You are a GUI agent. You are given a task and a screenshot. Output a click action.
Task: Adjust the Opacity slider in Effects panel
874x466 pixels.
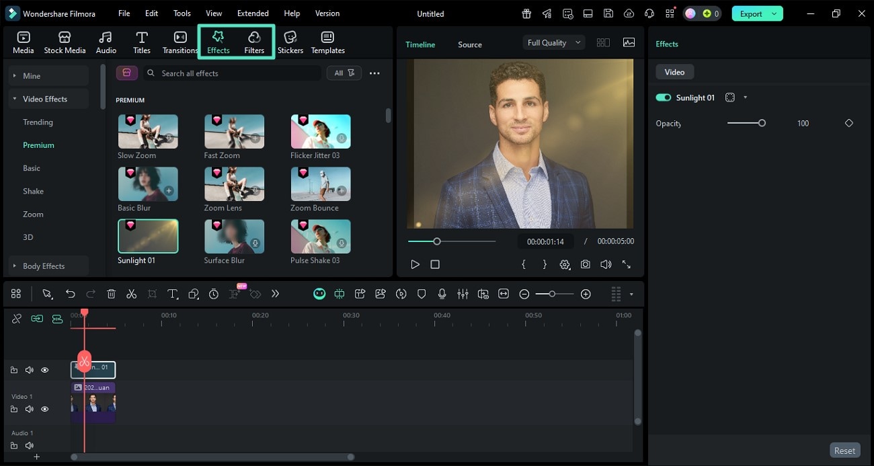pos(762,123)
